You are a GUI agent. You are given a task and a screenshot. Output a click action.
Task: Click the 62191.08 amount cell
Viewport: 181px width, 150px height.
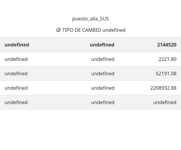166,73
